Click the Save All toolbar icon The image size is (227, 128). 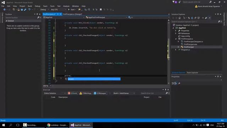[25, 10]
